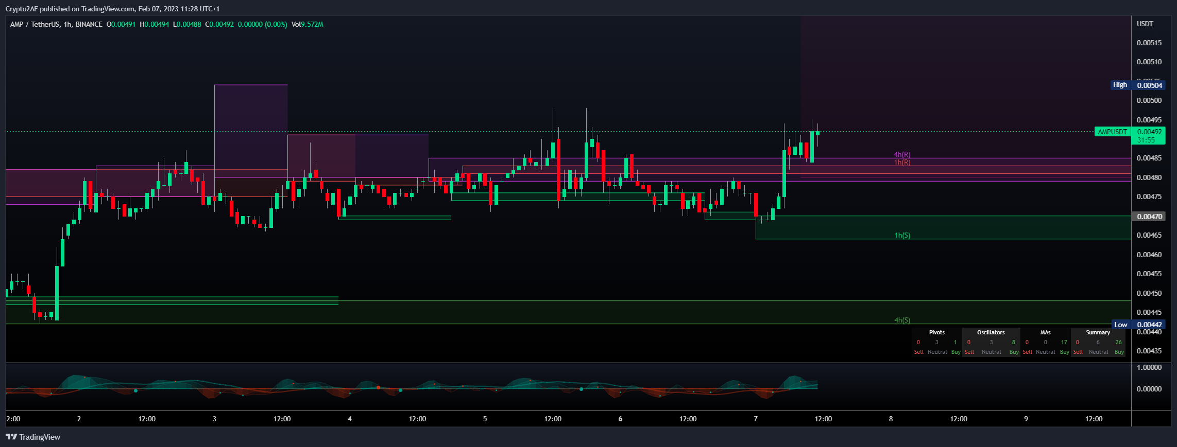
Task: Click the Buy count 17 under MAs
Action: tap(1064, 342)
